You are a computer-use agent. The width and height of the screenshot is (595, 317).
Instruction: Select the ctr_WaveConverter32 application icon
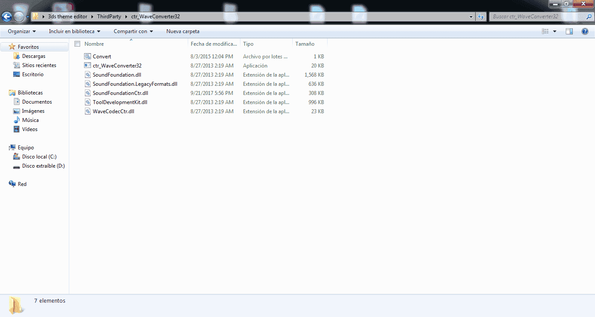pos(88,66)
